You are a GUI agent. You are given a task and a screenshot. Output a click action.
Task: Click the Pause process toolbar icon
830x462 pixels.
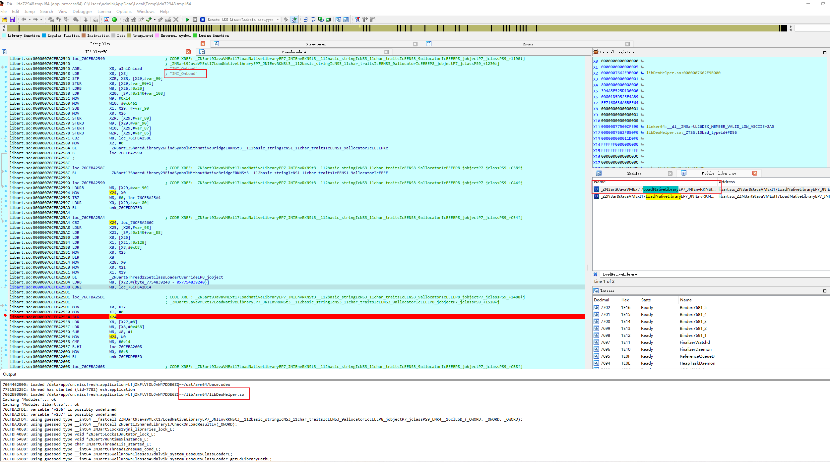pyautogui.click(x=195, y=20)
